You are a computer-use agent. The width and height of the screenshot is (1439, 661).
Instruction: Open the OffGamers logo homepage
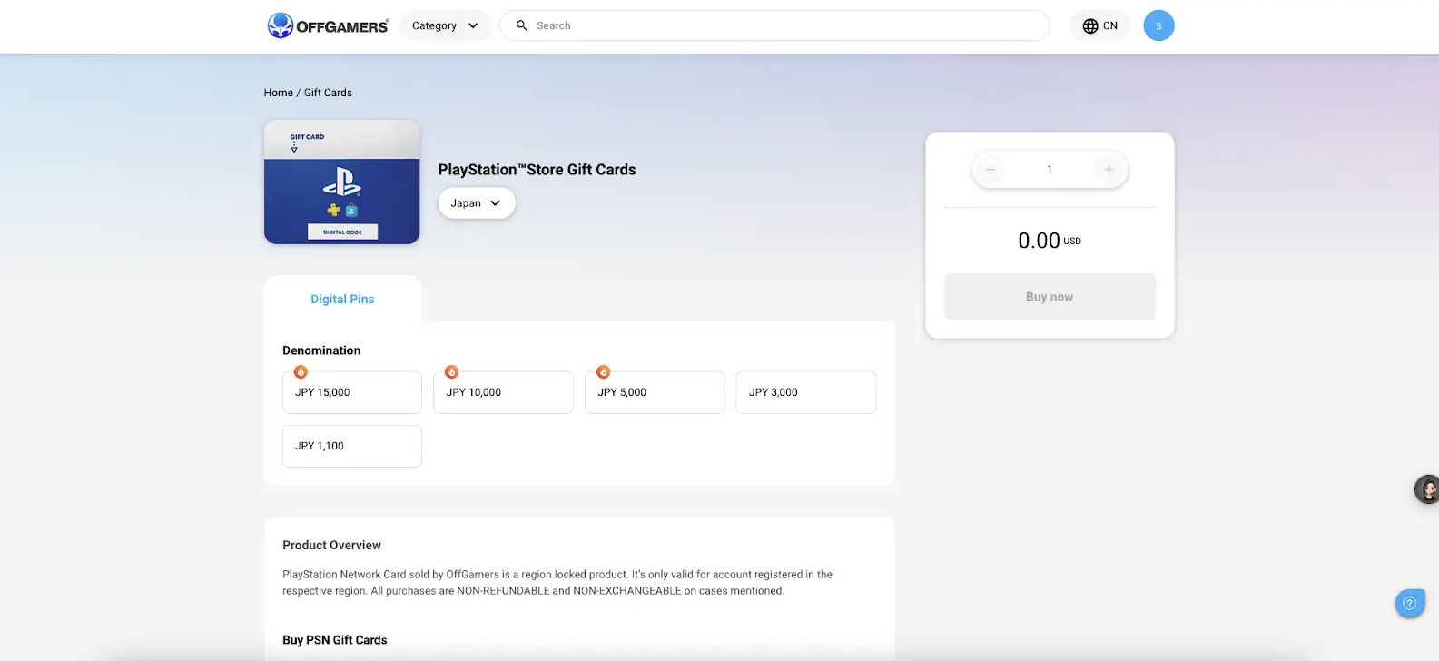(328, 25)
